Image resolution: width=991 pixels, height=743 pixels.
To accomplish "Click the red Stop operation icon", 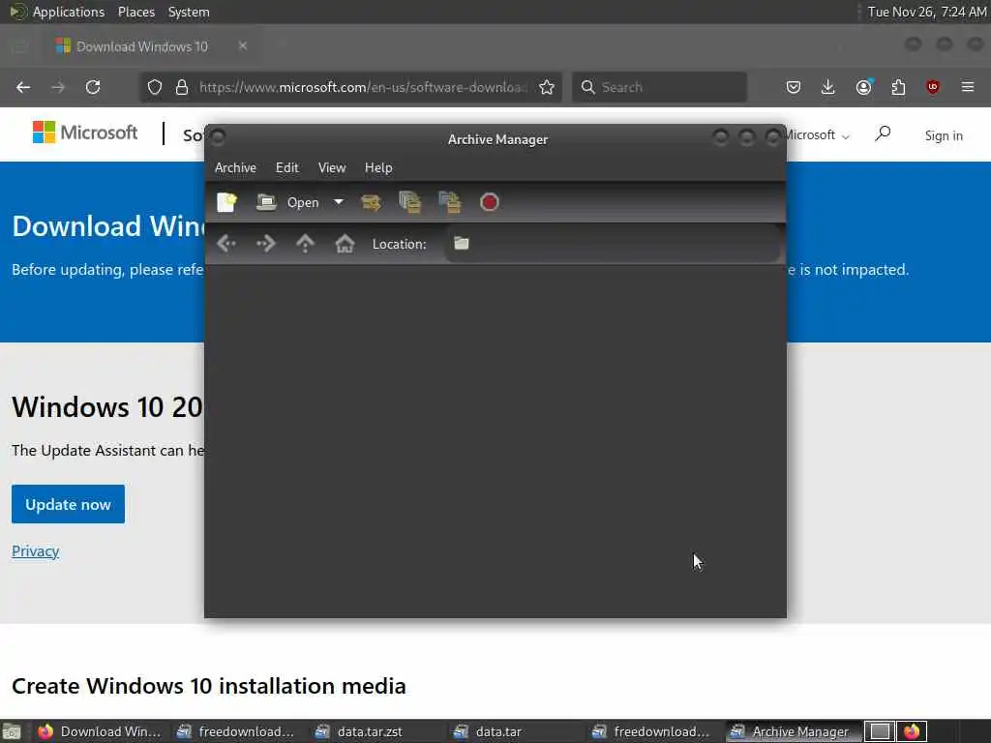I will point(489,202).
